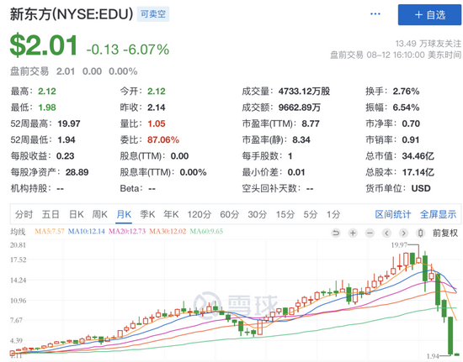
Task: Click the 全屏显示 link
Action: (x=439, y=214)
